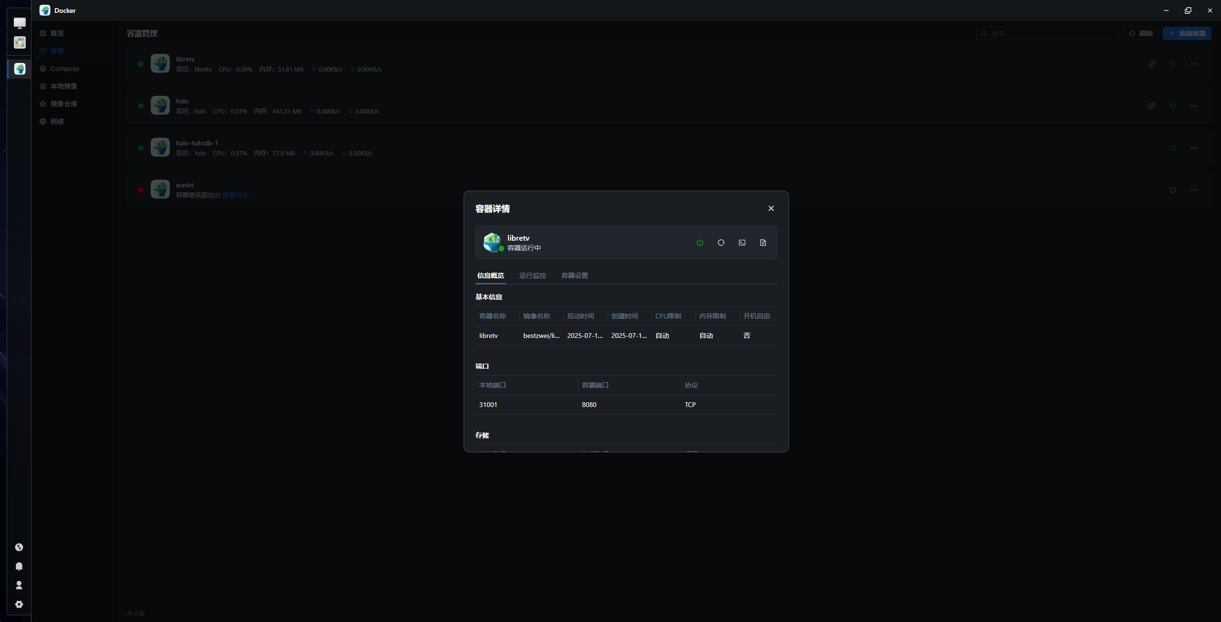Close the 容器详情 dialog

tap(771, 208)
